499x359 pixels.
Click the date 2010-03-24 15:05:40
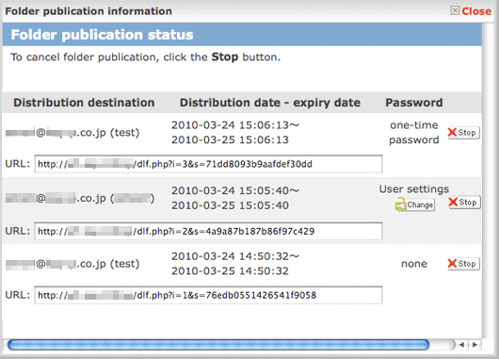coord(235,191)
